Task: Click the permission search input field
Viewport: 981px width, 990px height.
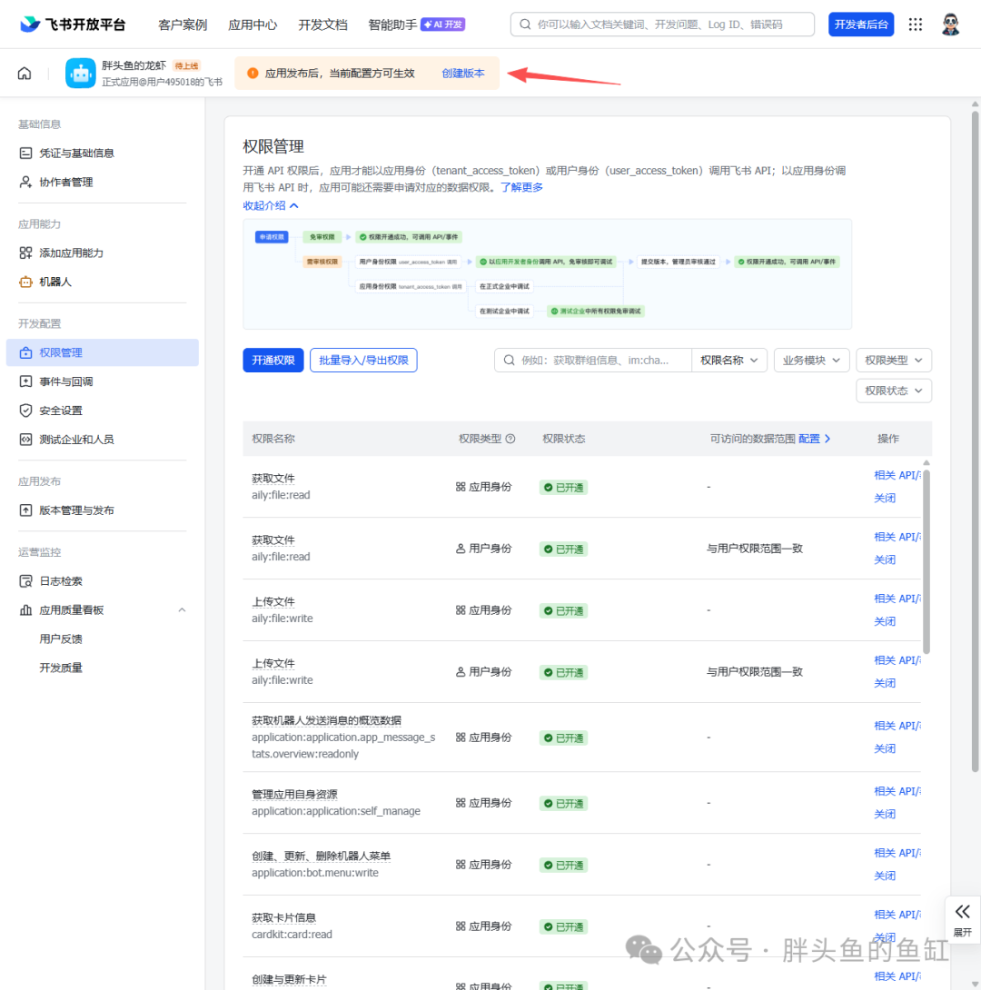Action: pyautogui.click(x=593, y=361)
